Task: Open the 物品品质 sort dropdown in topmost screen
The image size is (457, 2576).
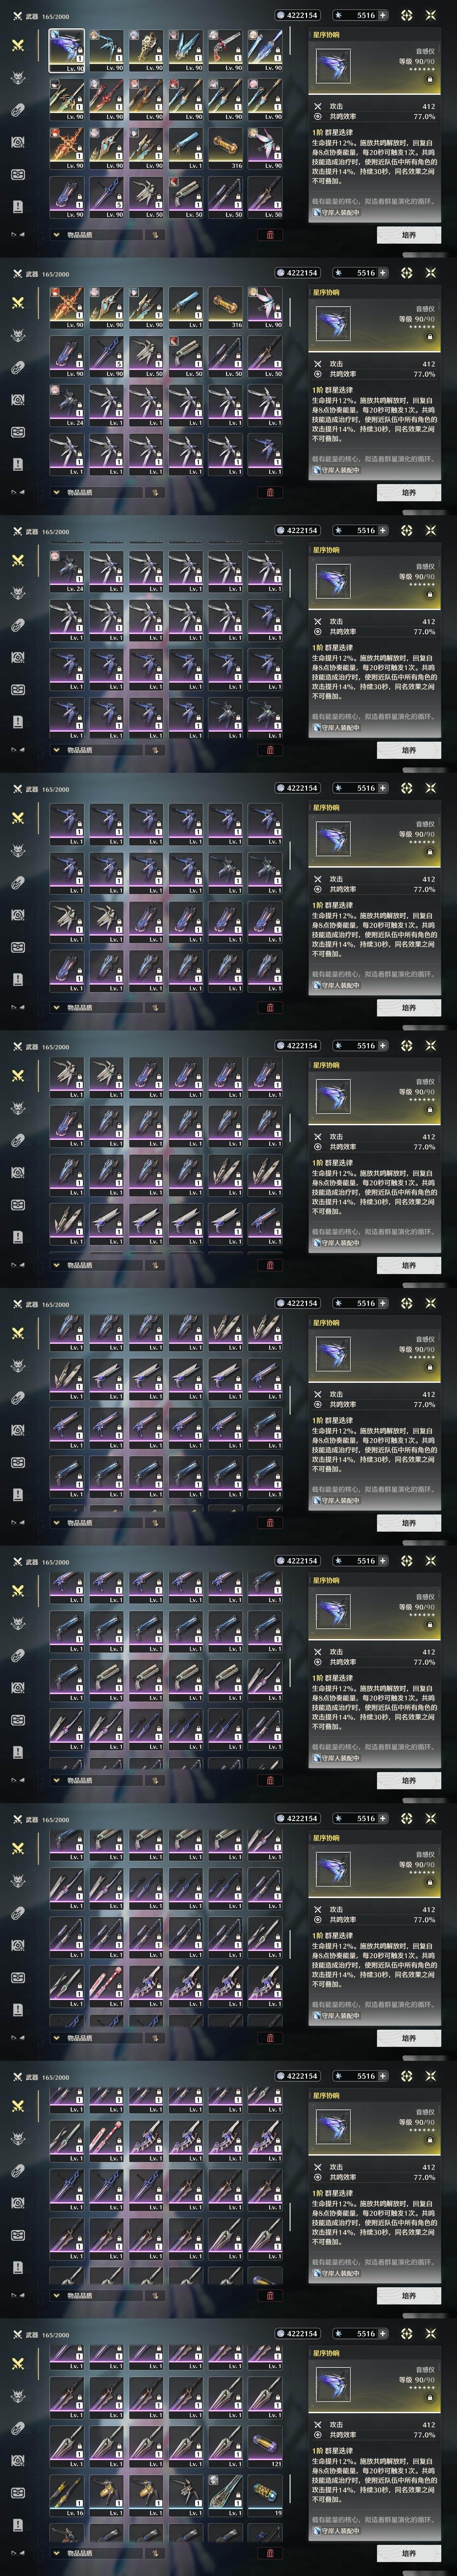Action: 97,235
